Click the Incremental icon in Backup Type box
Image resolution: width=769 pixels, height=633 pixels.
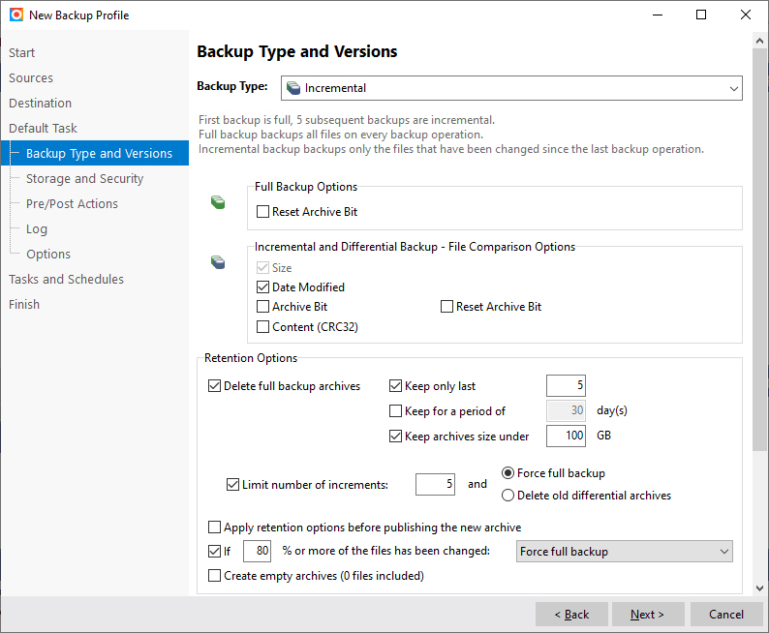pos(293,88)
